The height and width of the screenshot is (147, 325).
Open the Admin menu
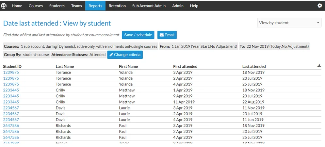(178, 6)
